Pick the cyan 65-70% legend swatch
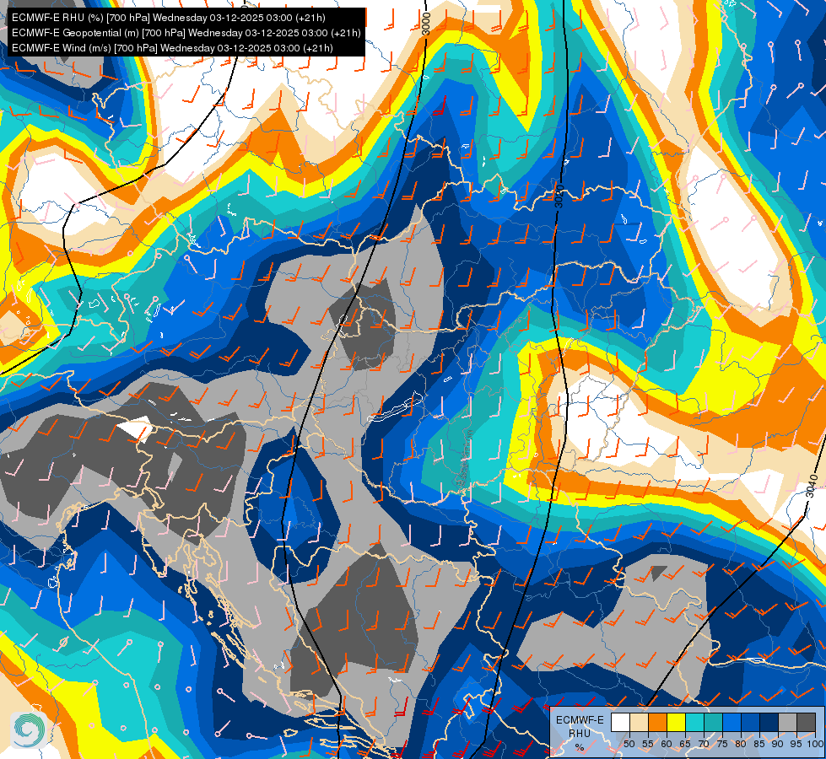826x759 pixels. [x=695, y=722]
